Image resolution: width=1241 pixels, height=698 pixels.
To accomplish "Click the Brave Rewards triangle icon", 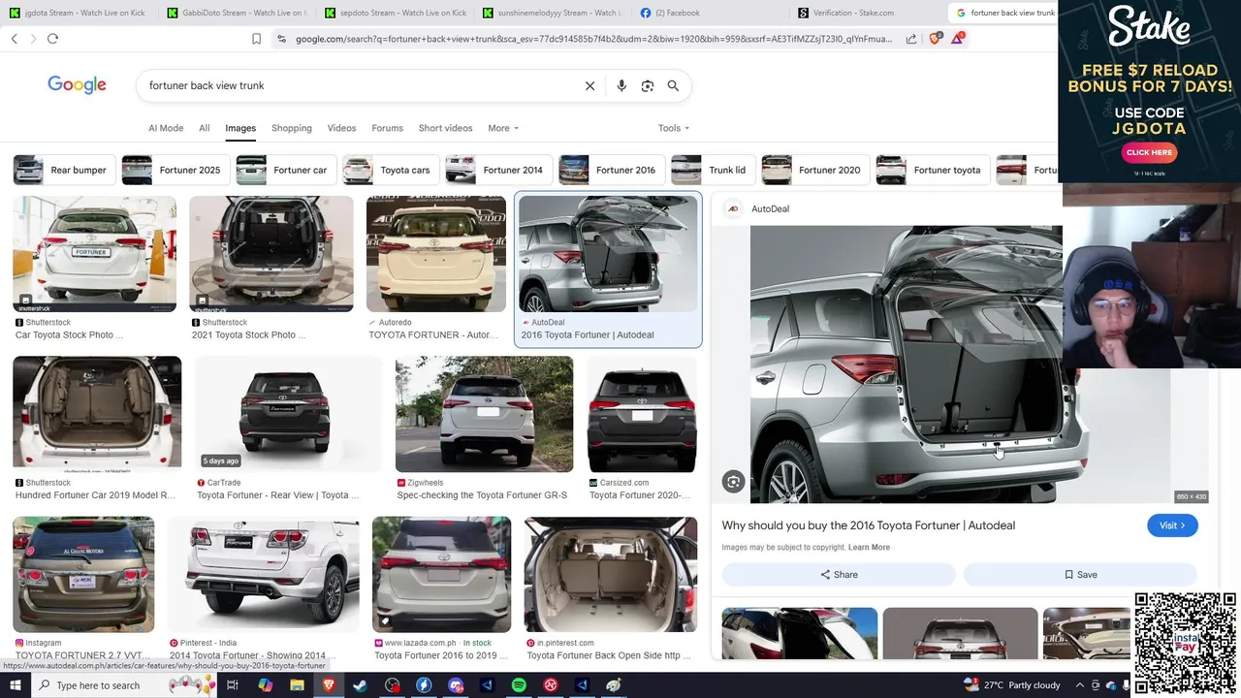I will tap(958, 39).
